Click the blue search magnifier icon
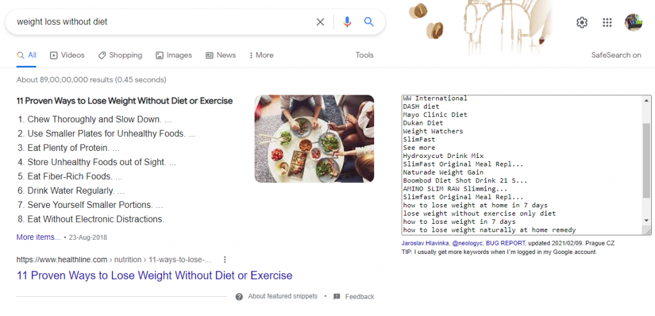The height and width of the screenshot is (316, 655). [369, 22]
